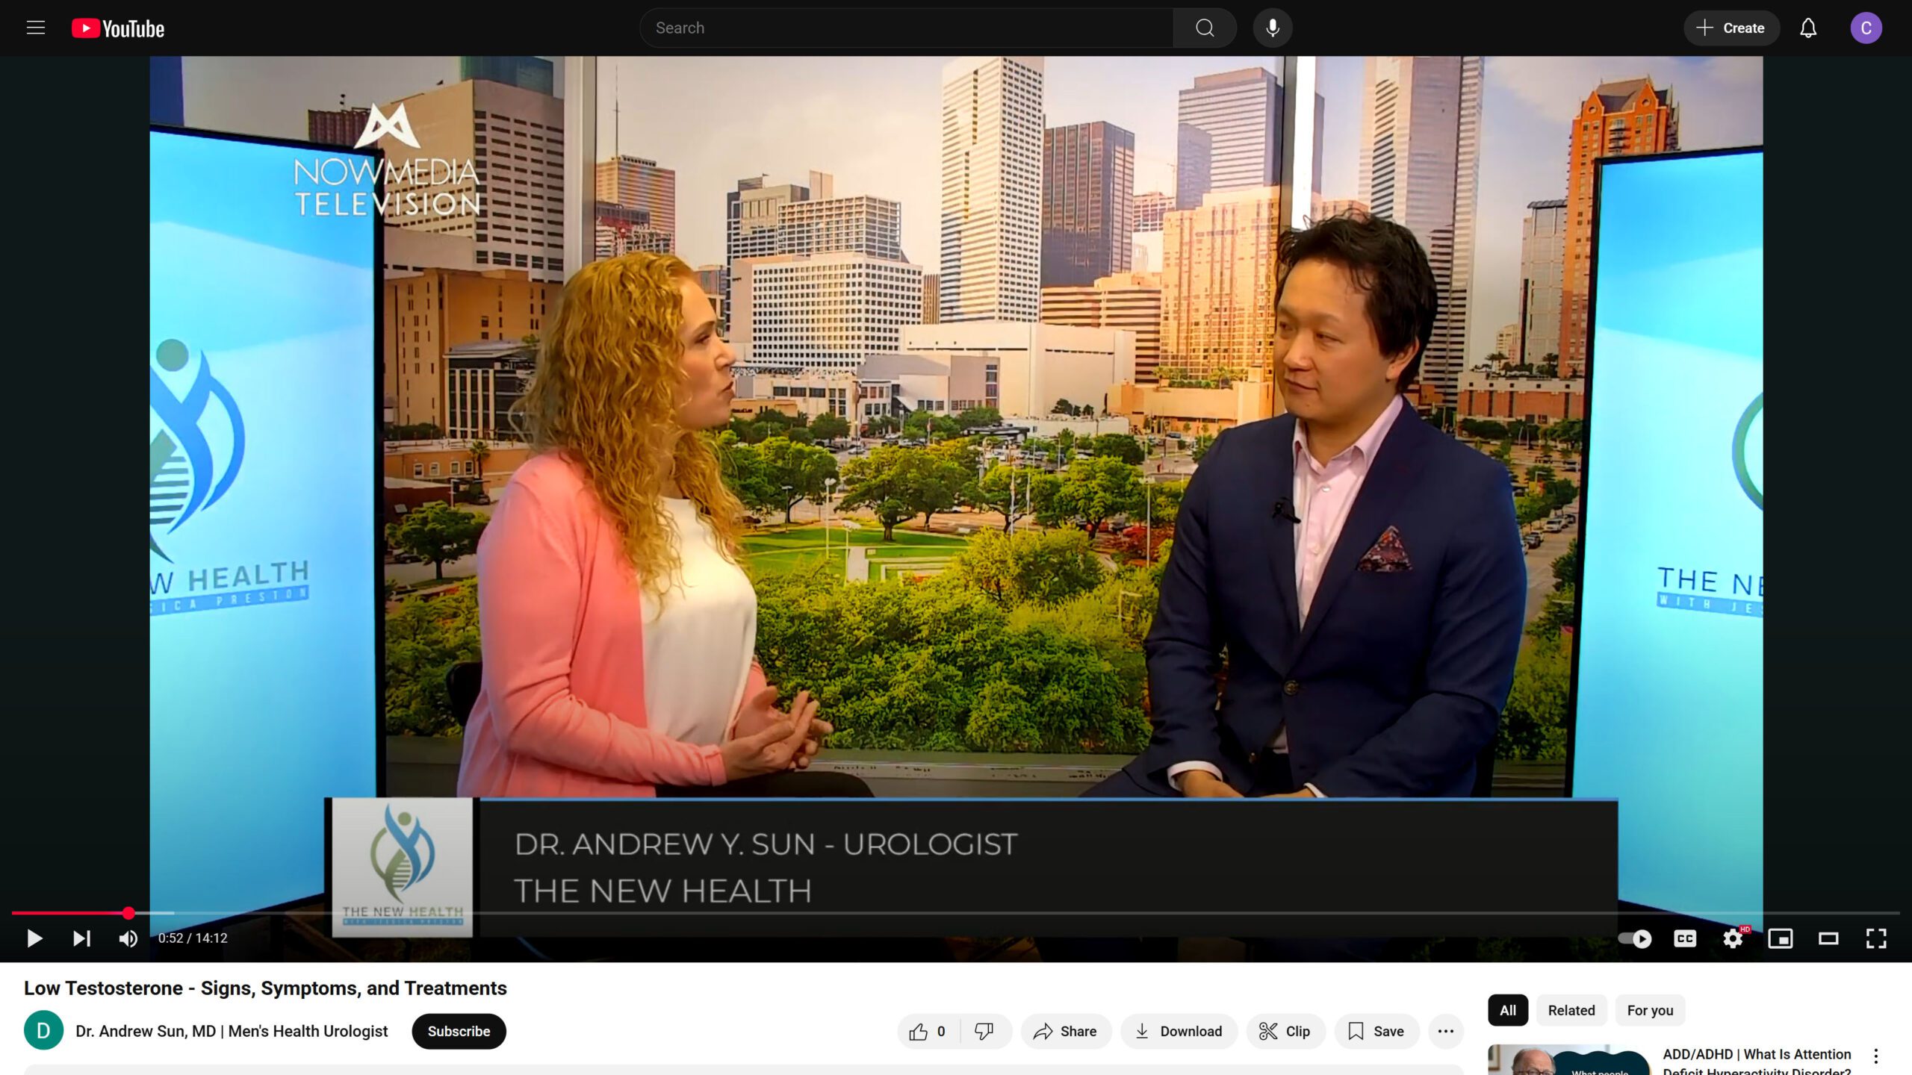Open the notifications bell

1807,28
